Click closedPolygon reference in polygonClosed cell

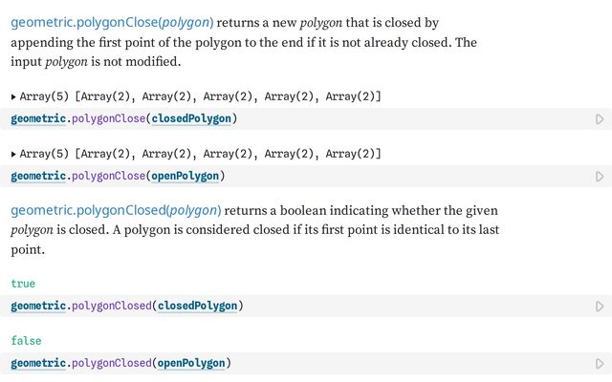click(x=197, y=306)
